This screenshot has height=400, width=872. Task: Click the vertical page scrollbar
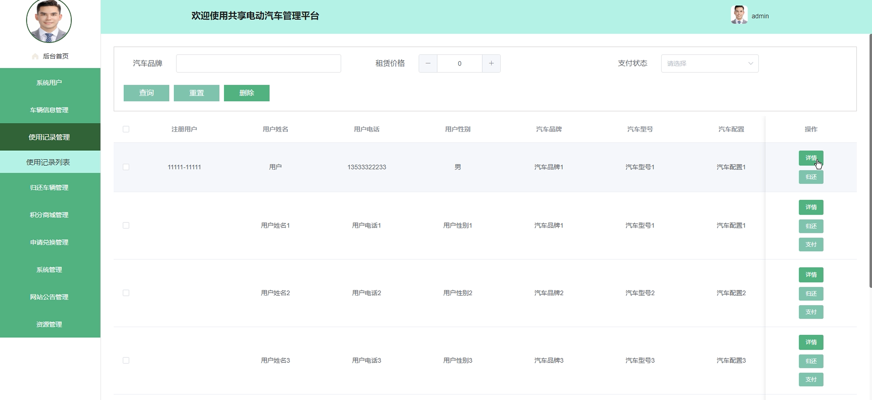coord(870,161)
